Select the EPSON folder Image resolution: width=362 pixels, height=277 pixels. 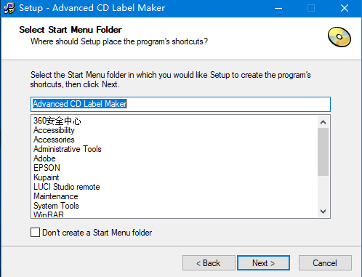tap(47, 168)
